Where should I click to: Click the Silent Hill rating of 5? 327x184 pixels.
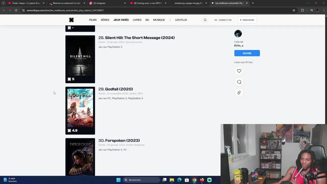coord(71,79)
